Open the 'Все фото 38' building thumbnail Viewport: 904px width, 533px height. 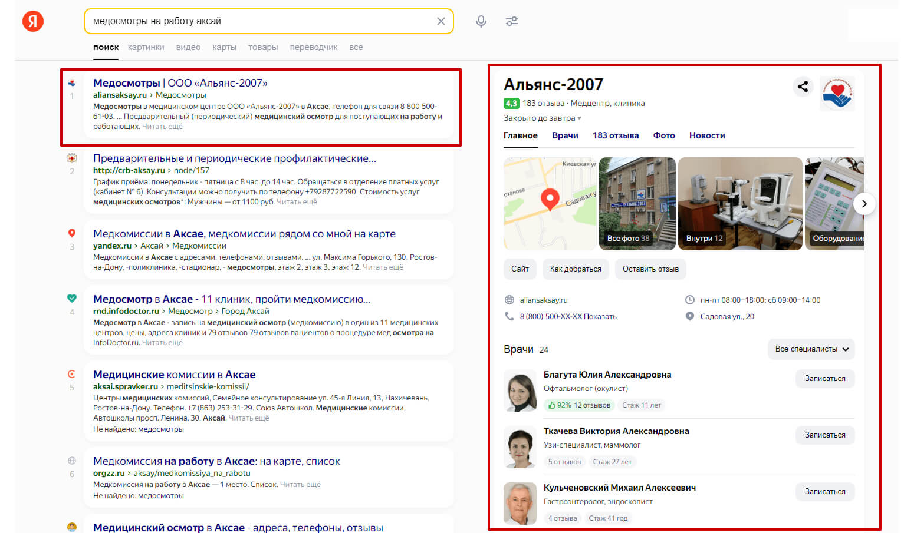(637, 204)
